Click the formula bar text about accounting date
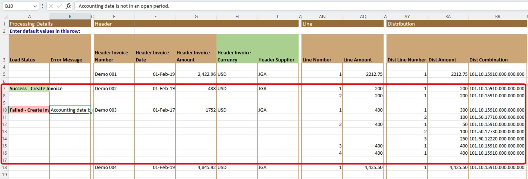 coord(124,6)
